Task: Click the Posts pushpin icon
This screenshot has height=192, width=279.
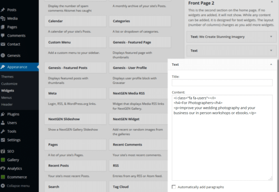Action: coord(3,10)
